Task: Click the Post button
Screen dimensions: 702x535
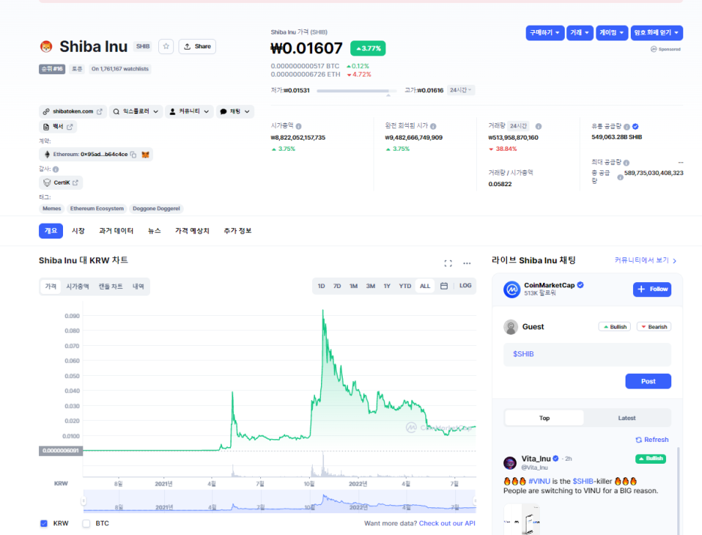Action: (x=648, y=381)
